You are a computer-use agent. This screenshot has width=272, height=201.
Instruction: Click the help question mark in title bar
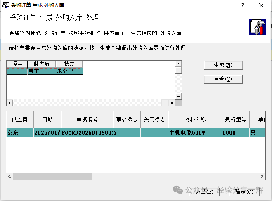point(242,5)
